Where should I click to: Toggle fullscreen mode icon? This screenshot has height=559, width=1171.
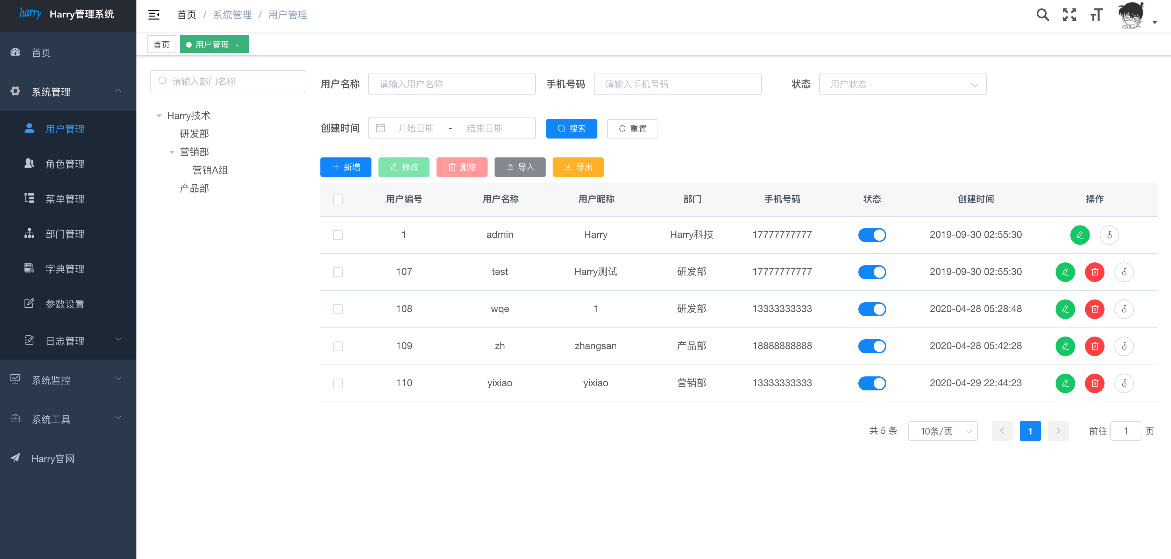(1069, 15)
